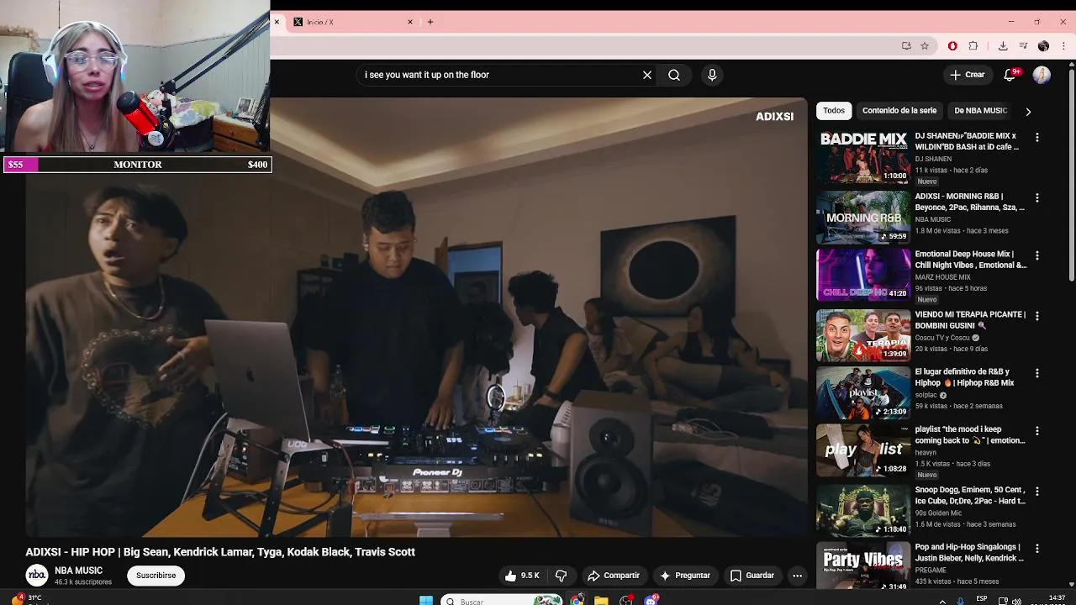Save the video with Guardar
Image resolution: width=1076 pixels, height=605 pixels.
(752, 576)
